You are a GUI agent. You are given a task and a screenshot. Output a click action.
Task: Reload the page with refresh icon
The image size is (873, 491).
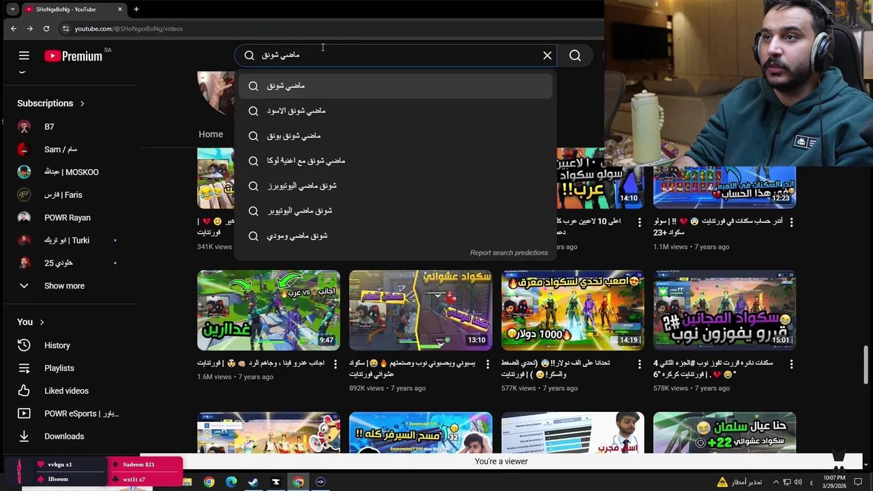click(x=46, y=29)
